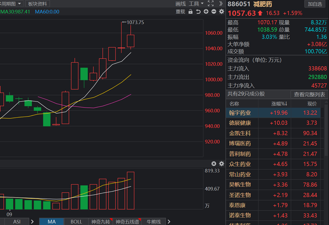Image resolution: width=329 pixels, height=225 pixels.
Task: Select 诺泰生物 stock row
Action: (273, 215)
